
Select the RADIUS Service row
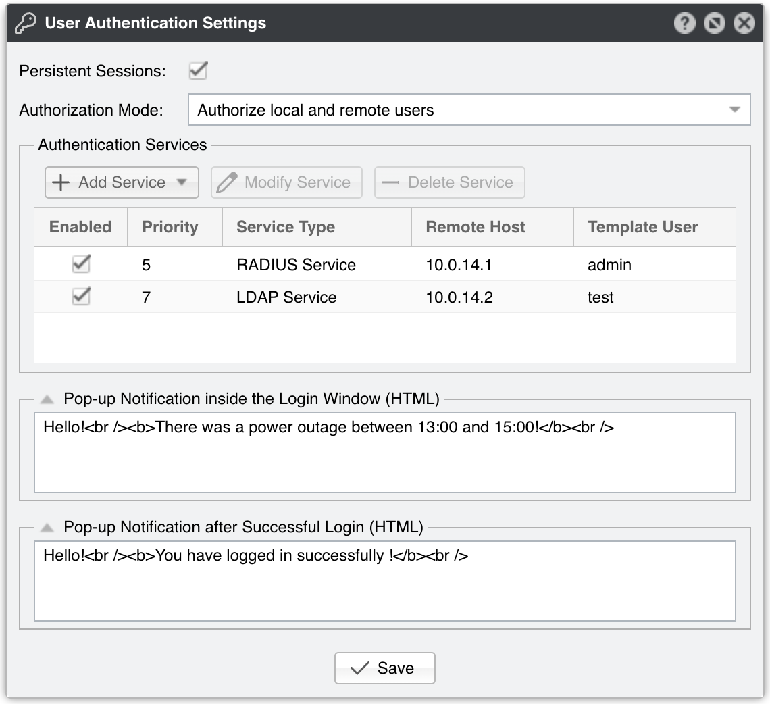pos(296,264)
